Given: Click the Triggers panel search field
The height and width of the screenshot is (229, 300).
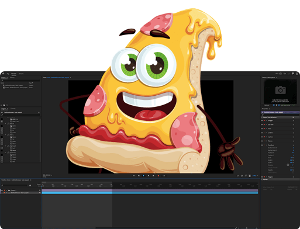Looking at the screenshot, I should point(20,115).
